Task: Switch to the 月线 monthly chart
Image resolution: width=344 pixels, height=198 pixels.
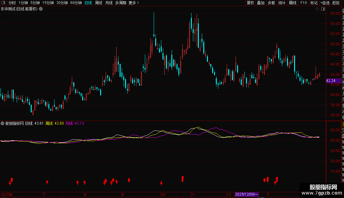Action: tap(109, 3)
